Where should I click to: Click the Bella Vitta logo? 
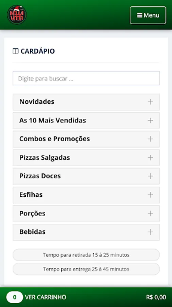[17, 15]
